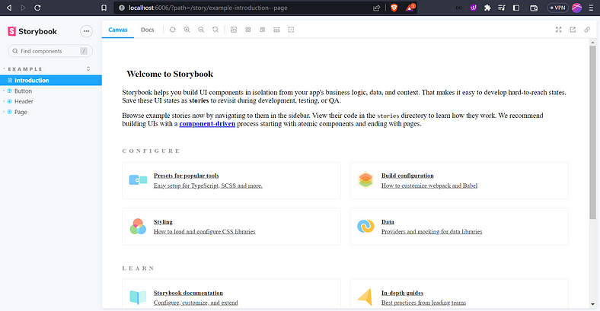Click 'How to customize webpack and Babel'

click(x=429, y=186)
